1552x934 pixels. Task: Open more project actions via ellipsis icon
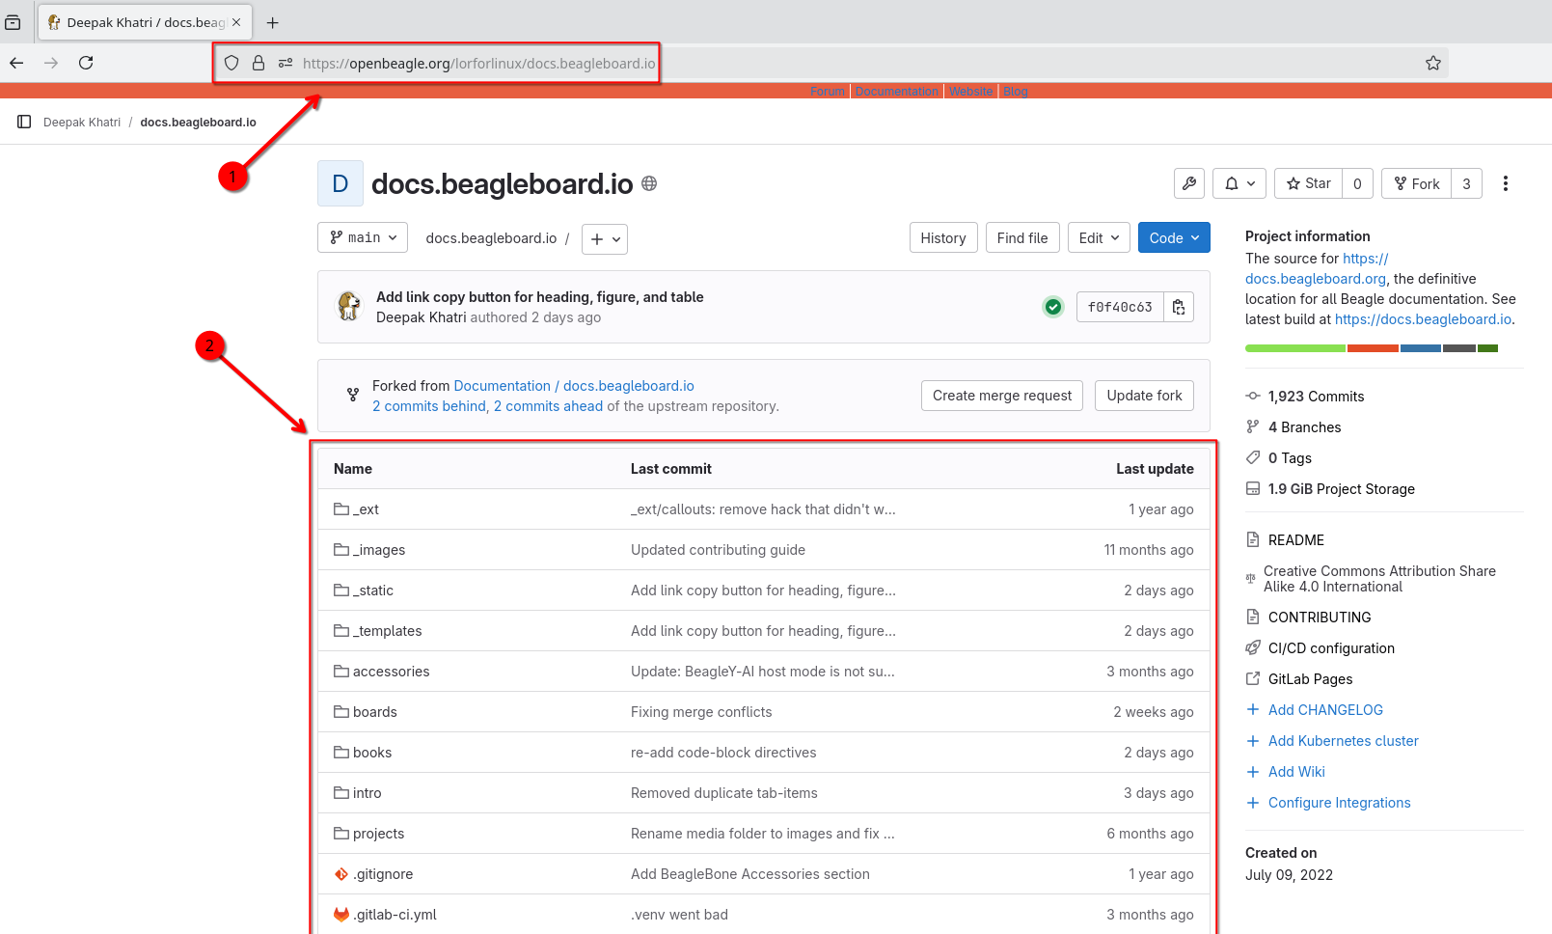click(1506, 183)
